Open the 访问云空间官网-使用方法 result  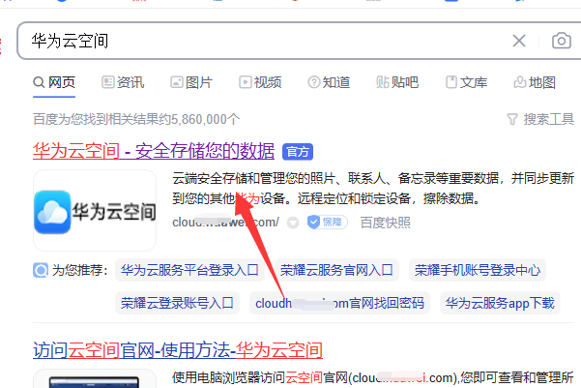(x=178, y=350)
